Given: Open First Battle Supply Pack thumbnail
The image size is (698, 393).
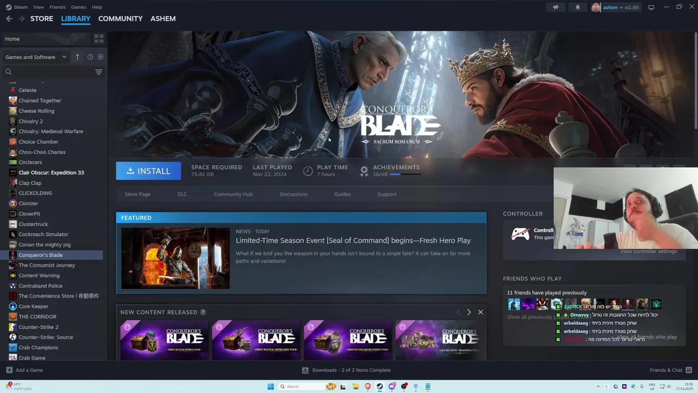Looking at the screenshot, I should click(164, 340).
